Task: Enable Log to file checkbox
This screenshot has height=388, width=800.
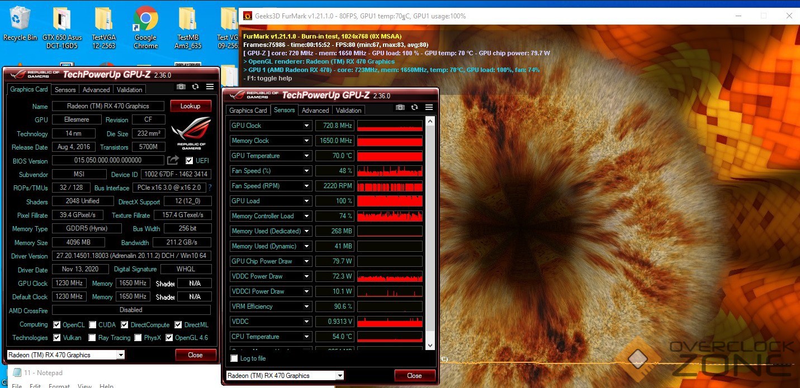Action: [x=234, y=358]
